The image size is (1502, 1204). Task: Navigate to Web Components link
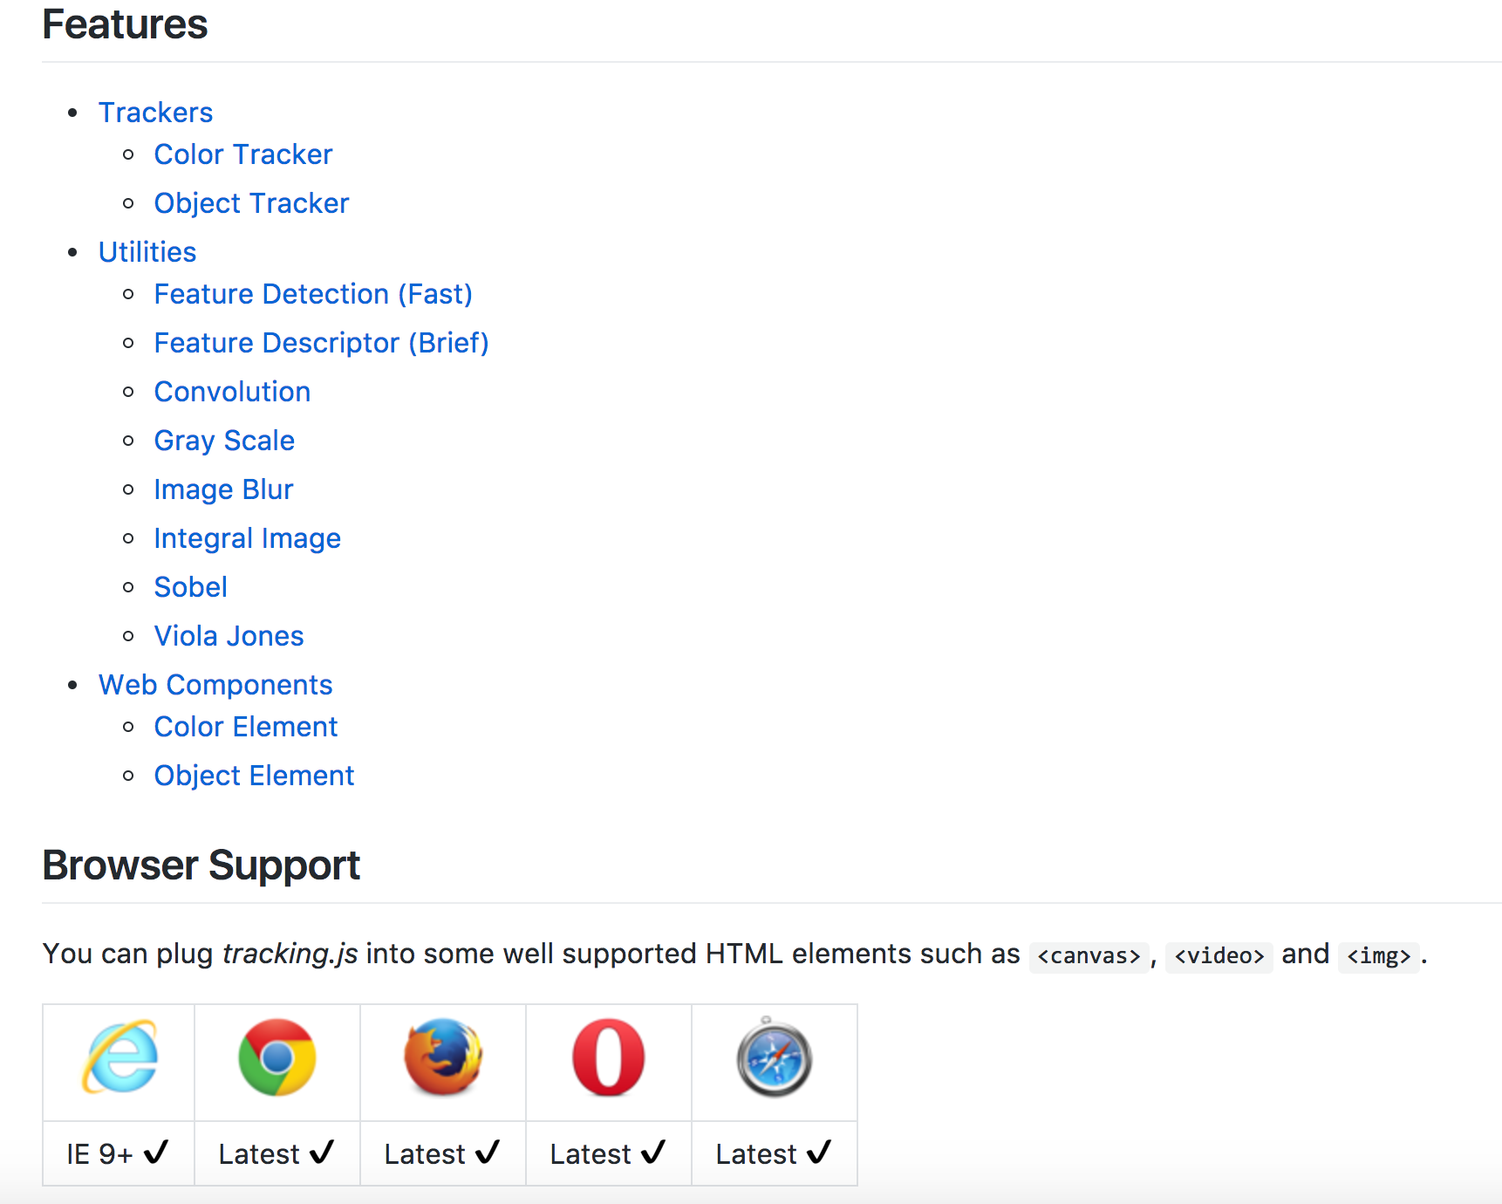215,685
